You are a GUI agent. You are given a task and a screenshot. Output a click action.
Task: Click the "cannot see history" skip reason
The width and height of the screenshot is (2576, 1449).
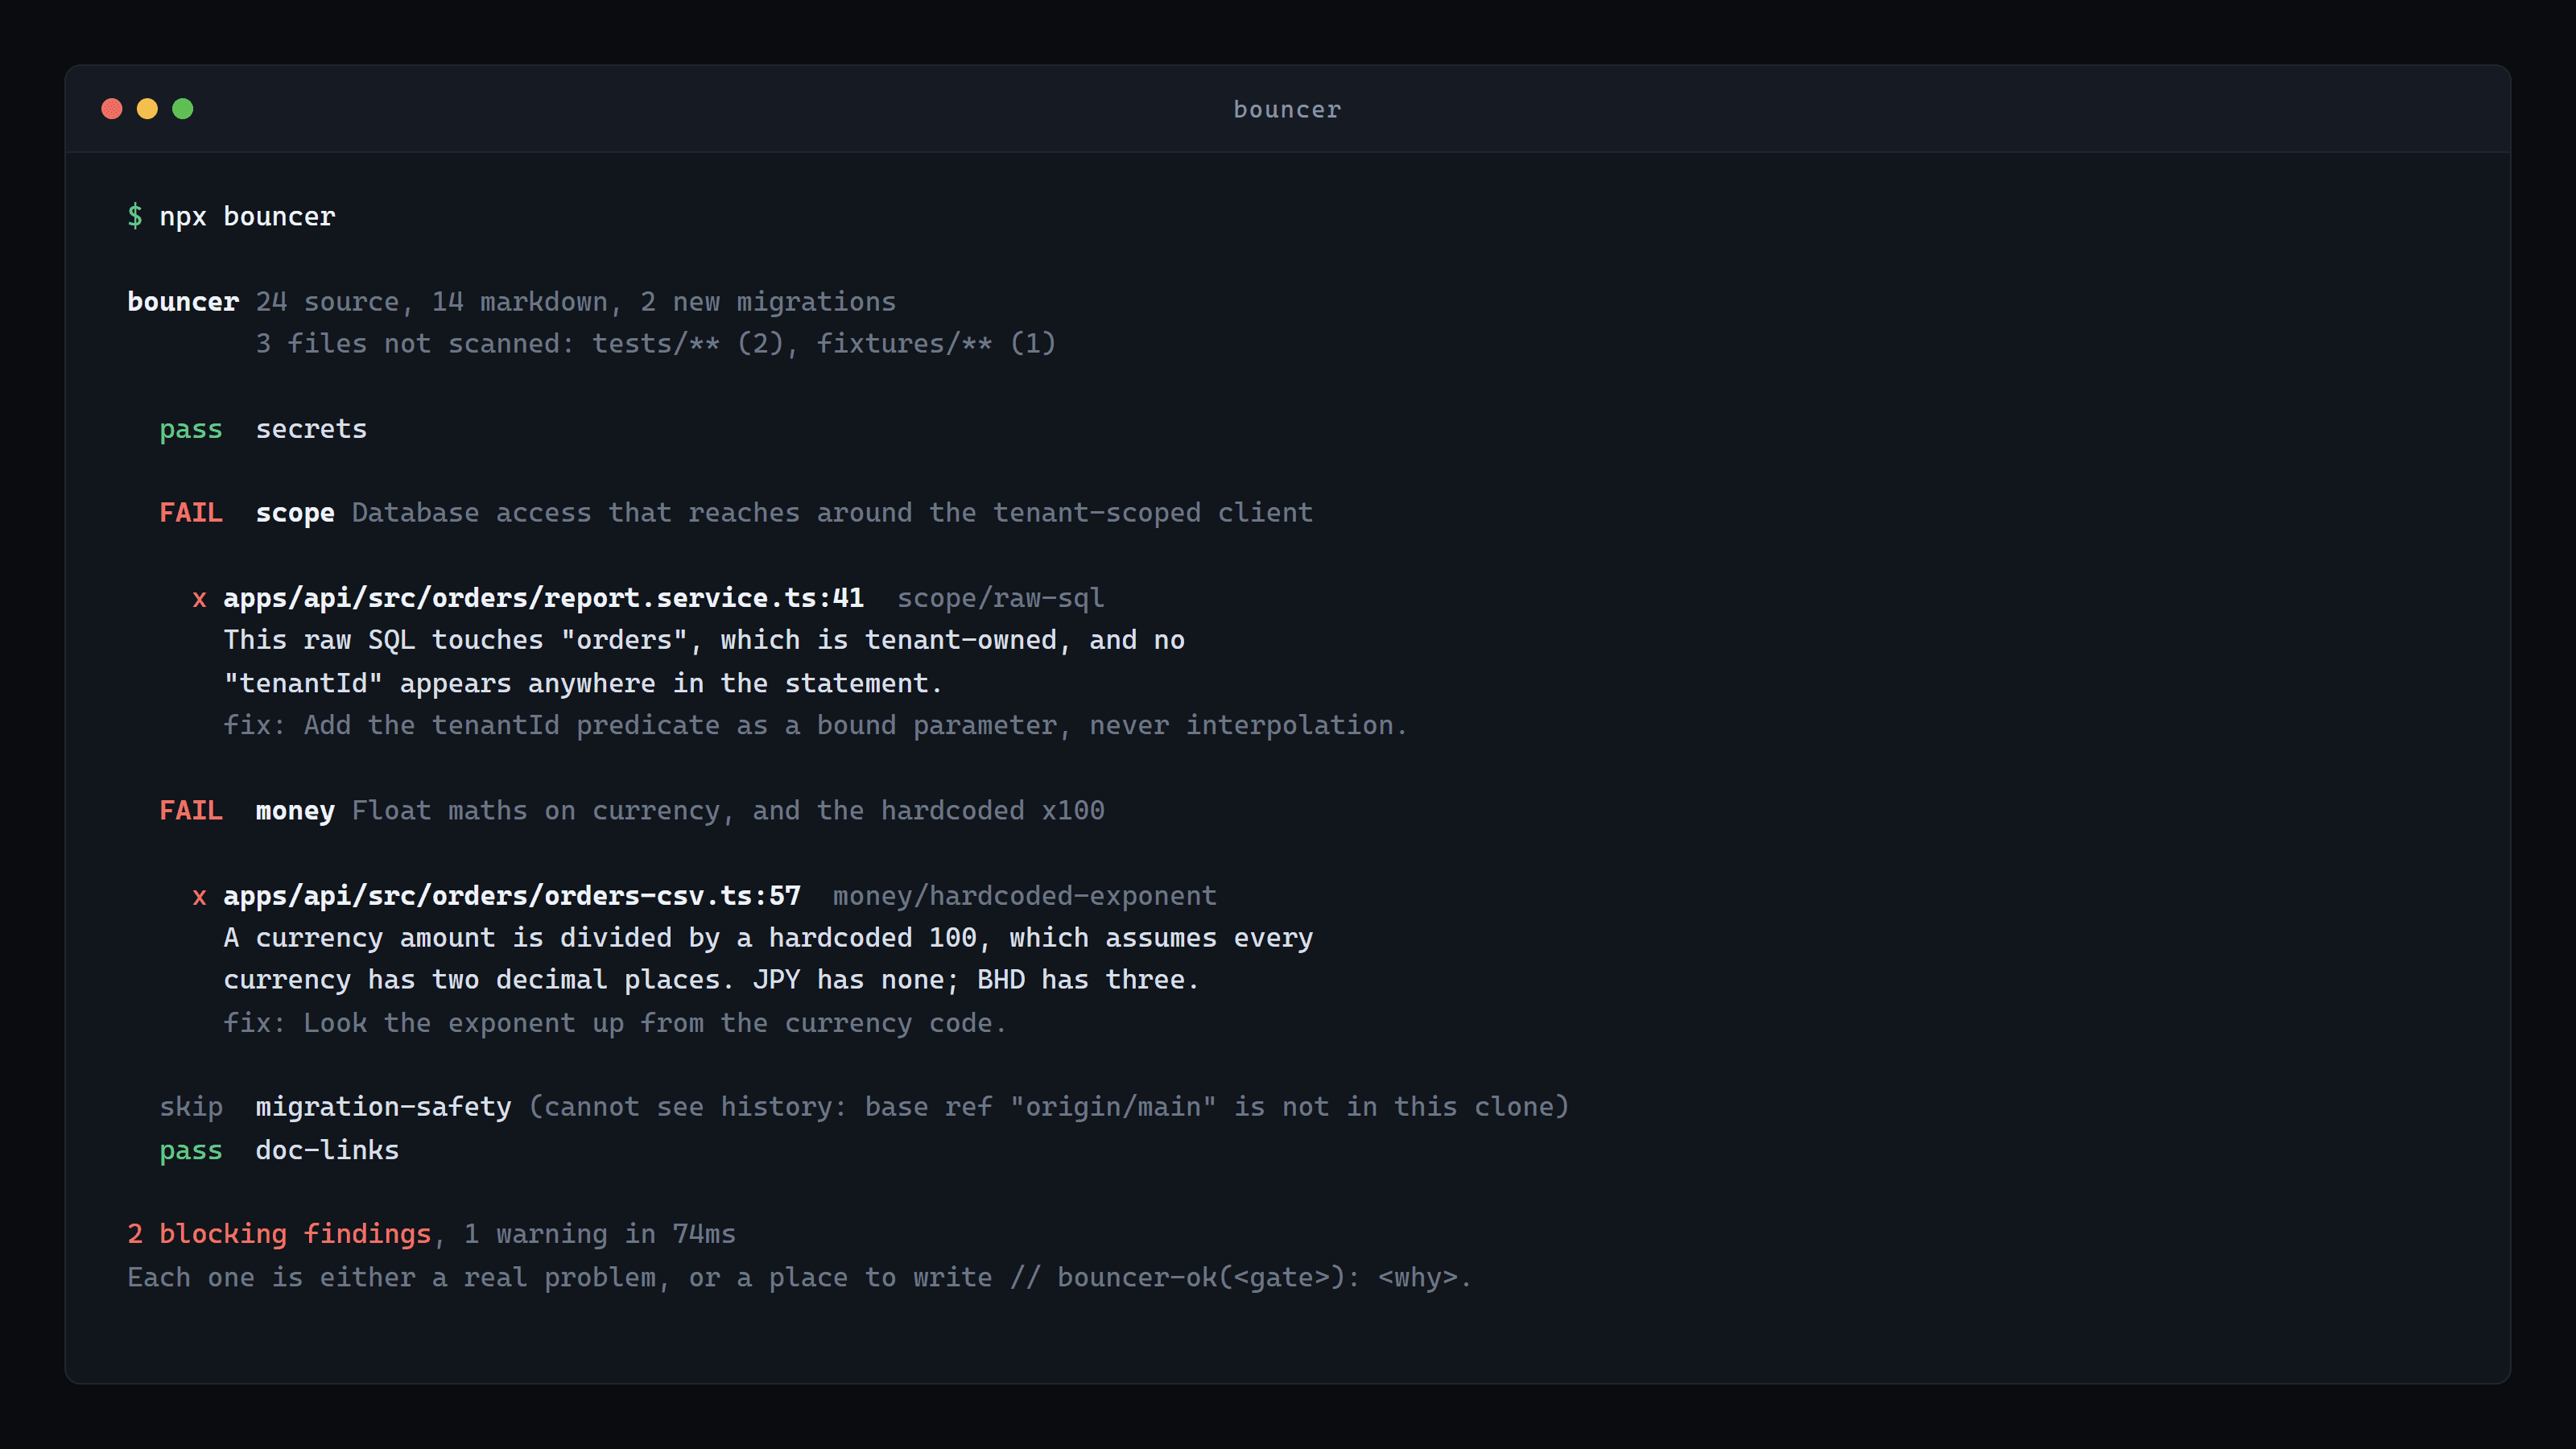tap(1049, 1107)
